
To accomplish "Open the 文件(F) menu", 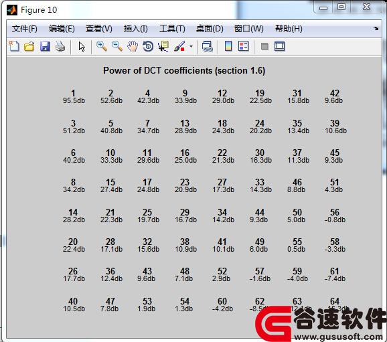I will (24, 29).
